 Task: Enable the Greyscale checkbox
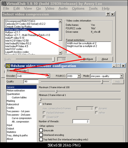pos(41,130)
